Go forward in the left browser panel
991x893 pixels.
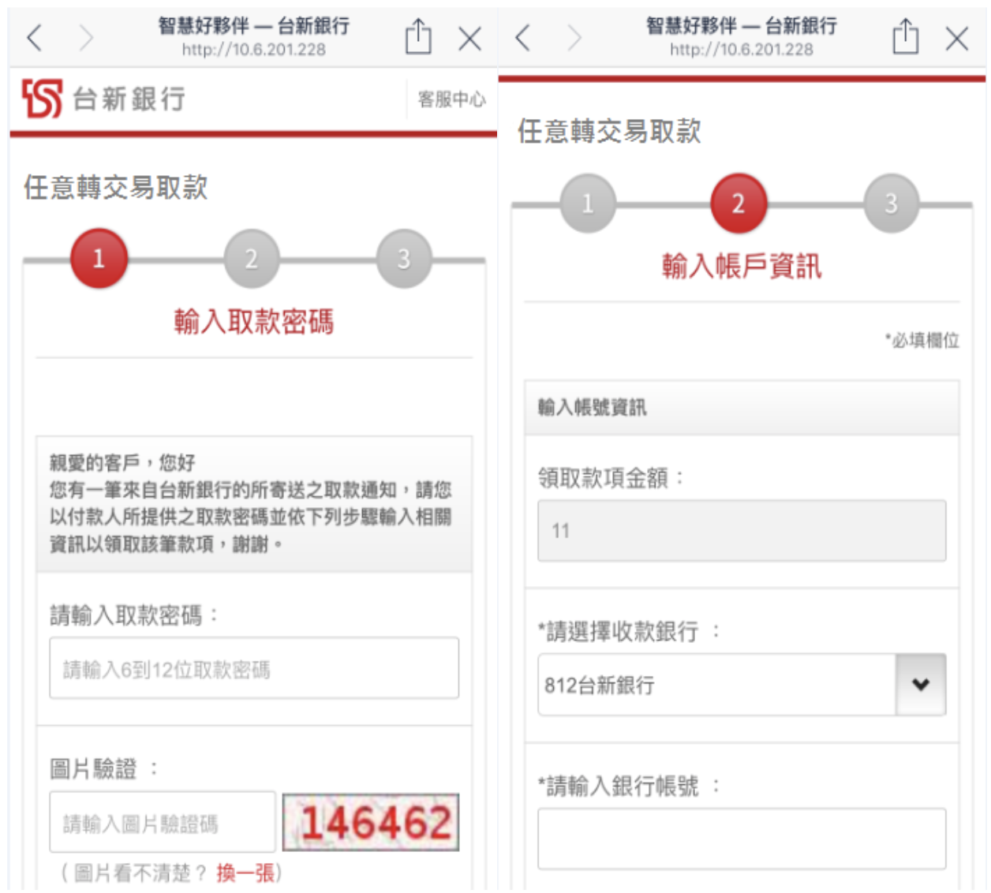pyautogui.click(x=86, y=37)
